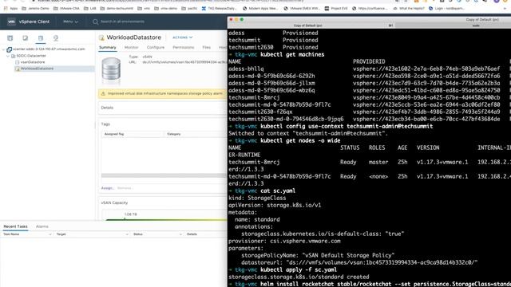The width and height of the screenshot is (511, 287).
Task: Open the Login bookmark
Action: click(x=447, y=9)
